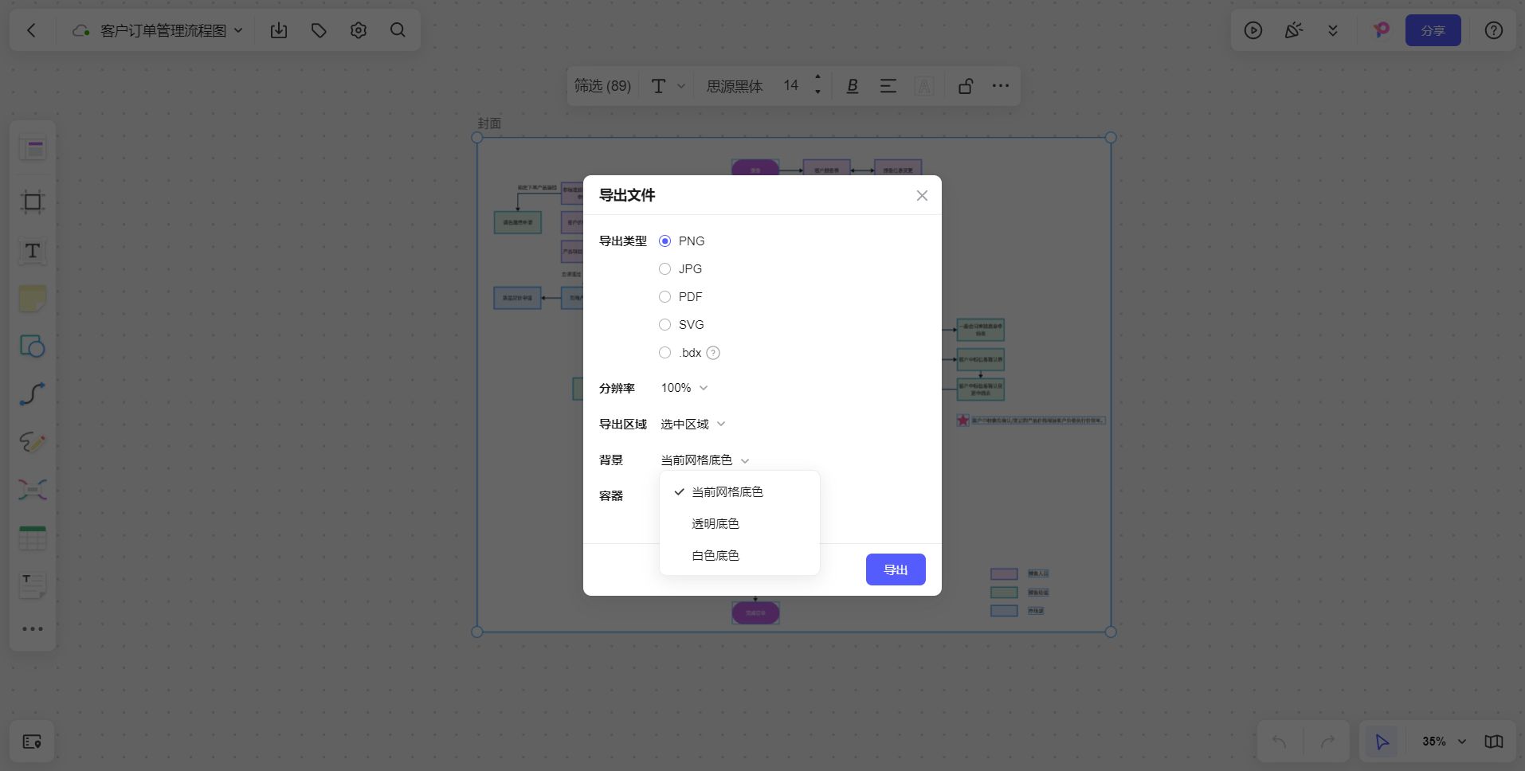Select the Connector line tool

(x=33, y=393)
